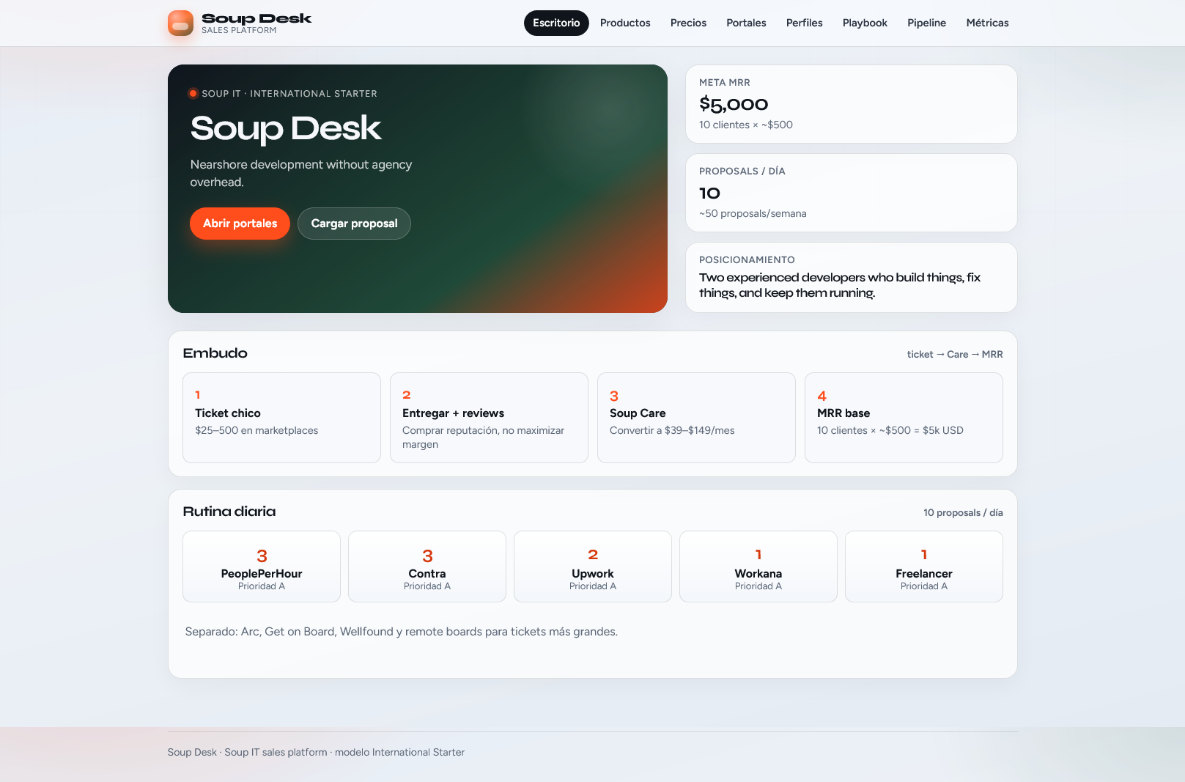Open the Ticket chico funnel step
The width and height of the screenshot is (1185, 782).
(281, 418)
